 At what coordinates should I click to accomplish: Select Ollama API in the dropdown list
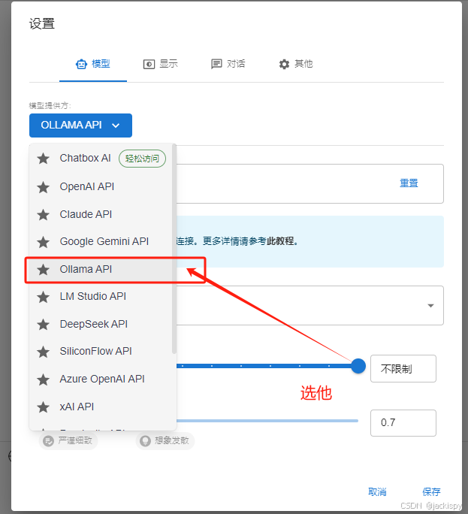(101, 270)
